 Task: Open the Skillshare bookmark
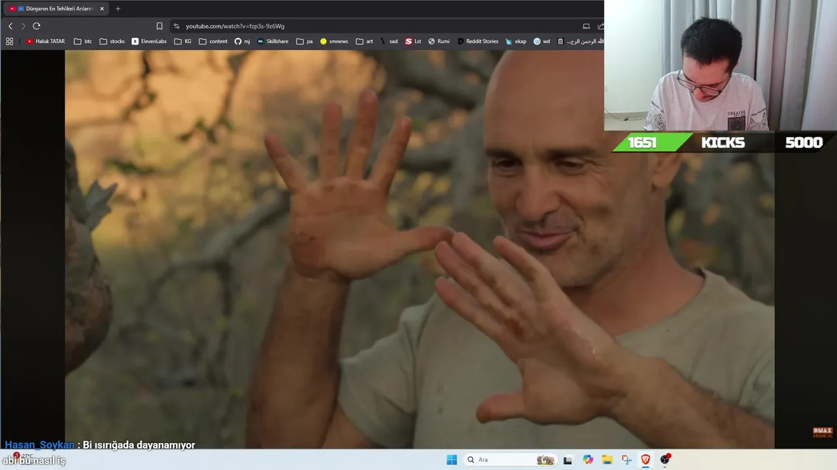[273, 41]
